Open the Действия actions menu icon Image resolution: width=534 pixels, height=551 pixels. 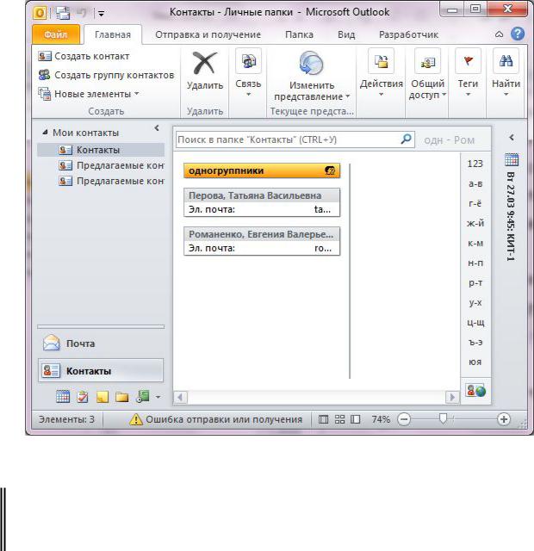click(x=381, y=61)
